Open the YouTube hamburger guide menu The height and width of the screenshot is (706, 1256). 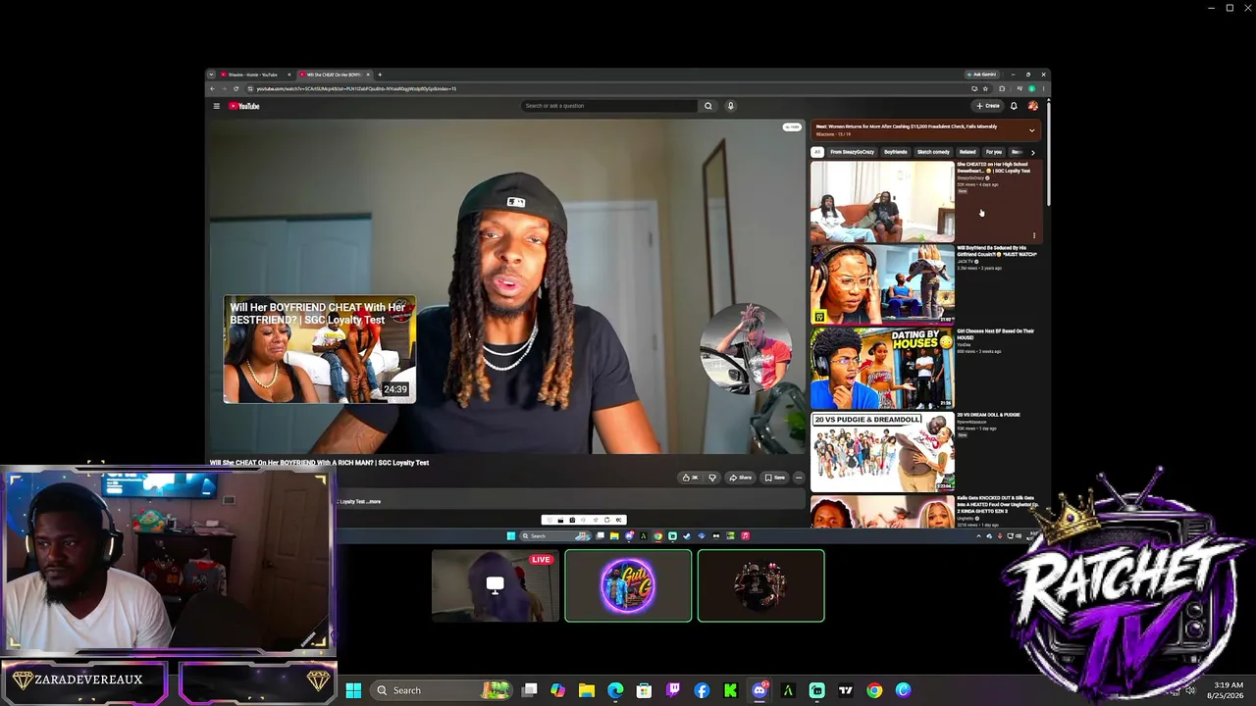(x=217, y=106)
